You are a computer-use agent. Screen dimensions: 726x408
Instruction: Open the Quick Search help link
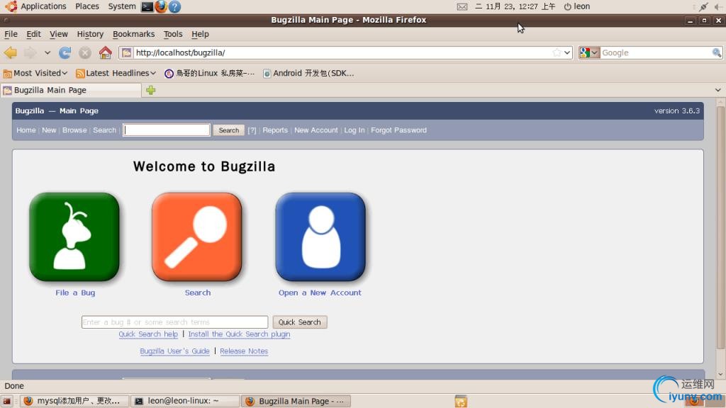tap(148, 334)
